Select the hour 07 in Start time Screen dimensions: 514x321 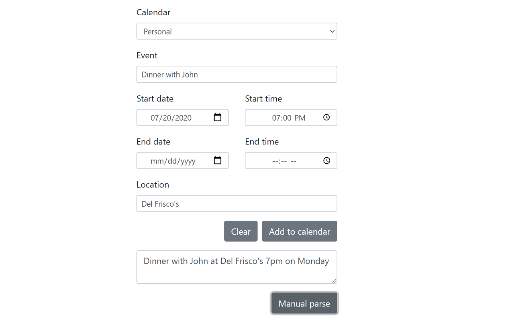click(277, 118)
